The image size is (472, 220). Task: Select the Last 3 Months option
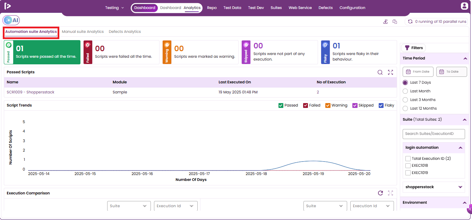(x=405, y=100)
